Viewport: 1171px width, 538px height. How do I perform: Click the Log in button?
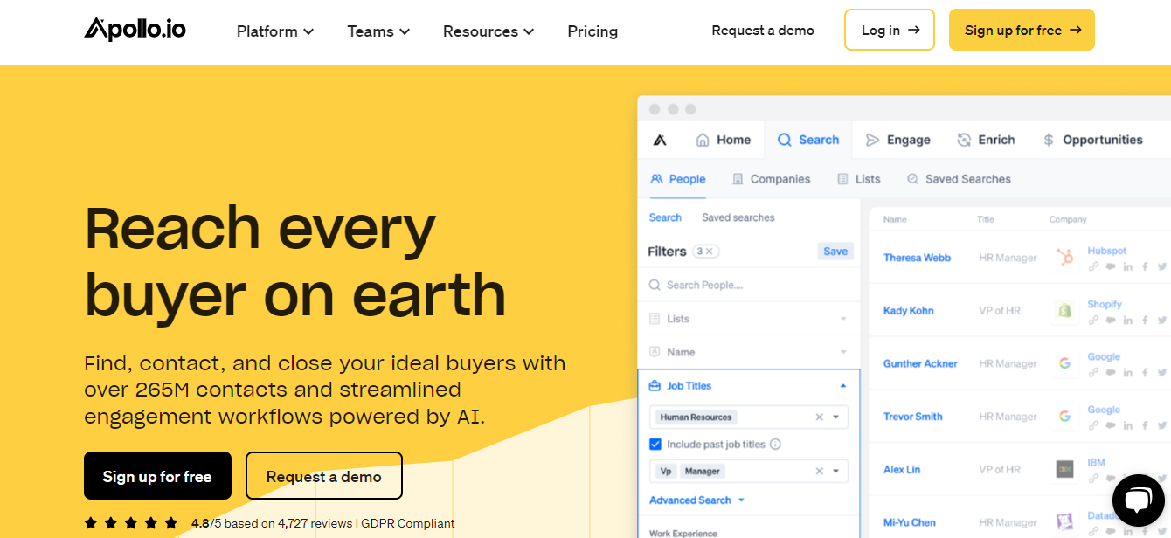point(890,30)
